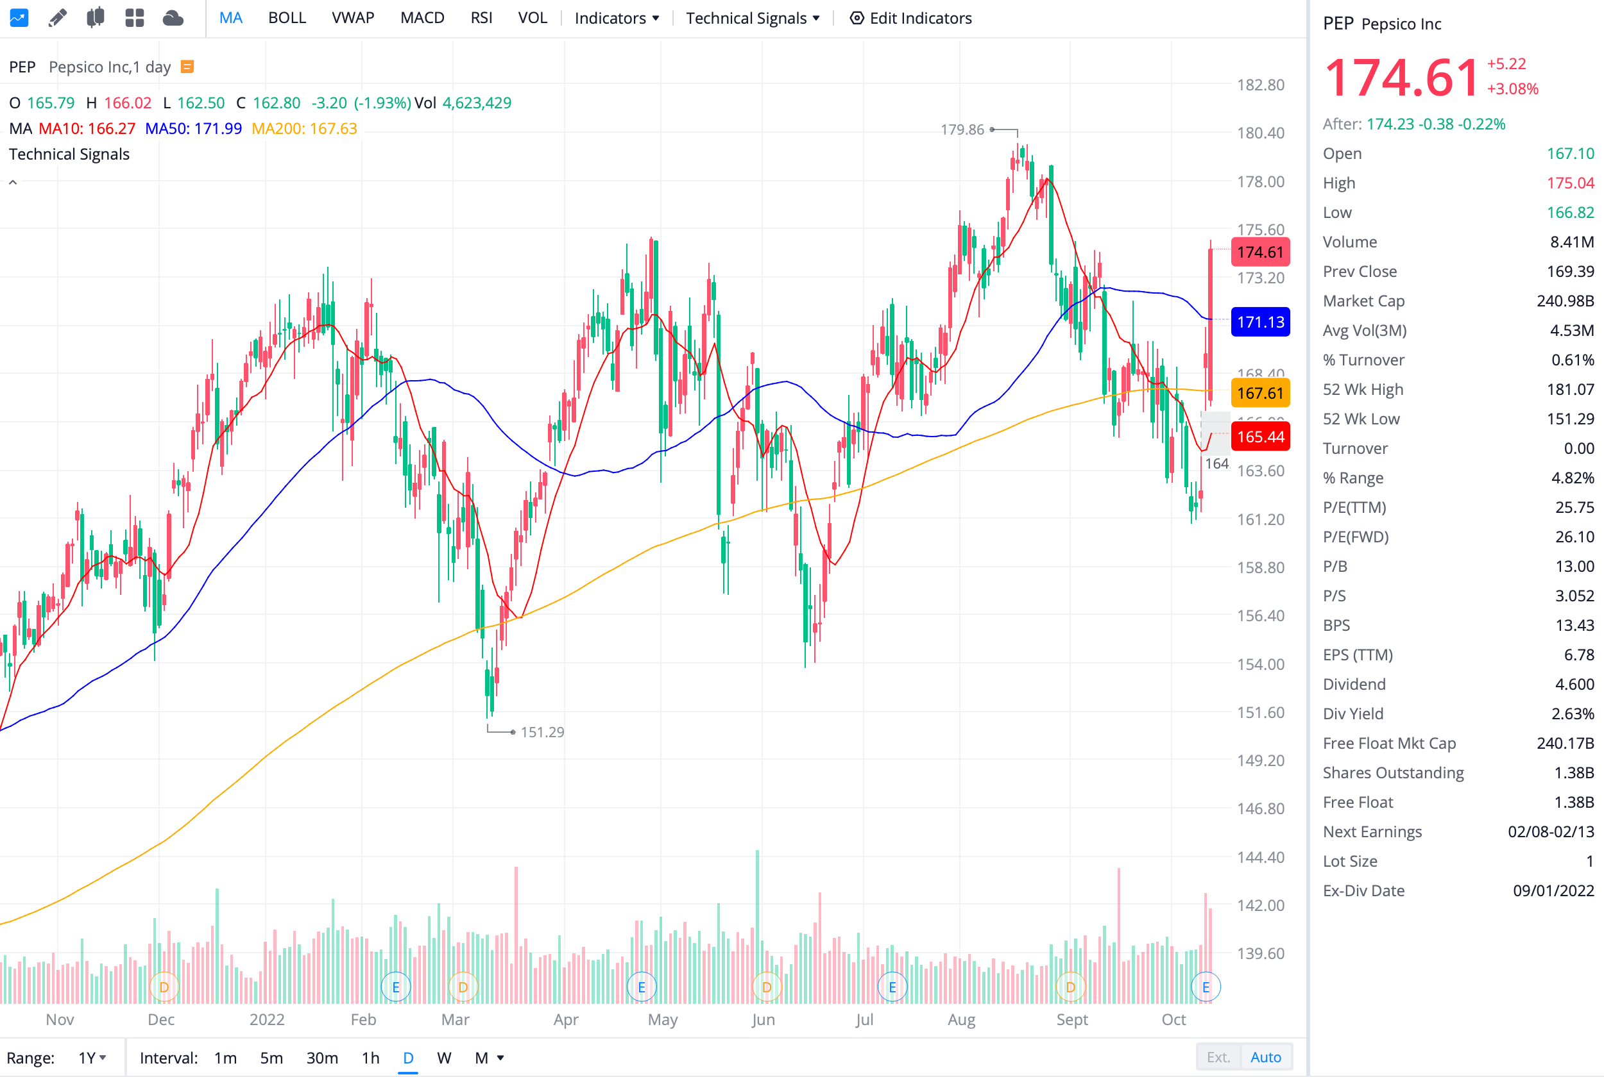The image size is (1604, 1077).
Task: Click the gear icon beside Edit Indicators
Action: pyautogui.click(x=857, y=18)
